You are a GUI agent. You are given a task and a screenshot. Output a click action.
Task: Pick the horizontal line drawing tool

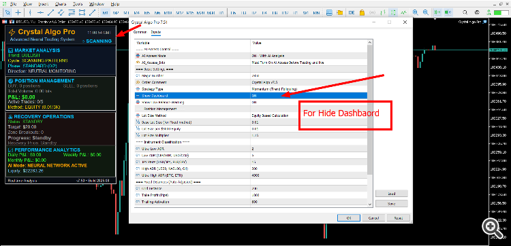pyautogui.click(x=40, y=13)
